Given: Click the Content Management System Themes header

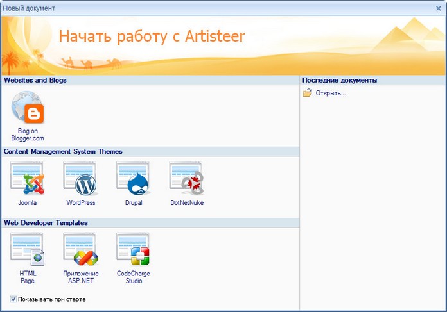Looking at the screenshot, I should [x=63, y=152].
